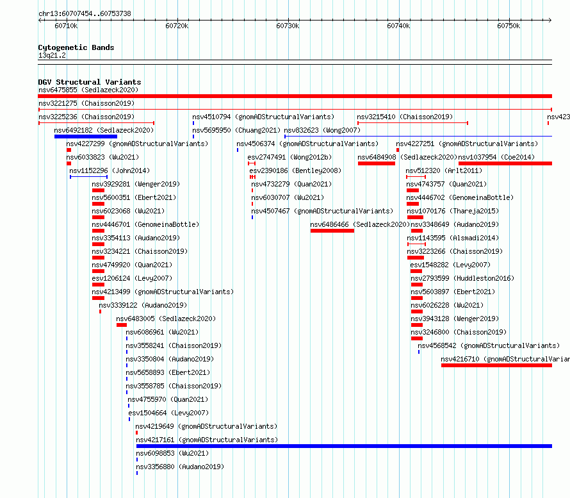Open the nsv3221275 (Chaisson2019) variant label
The width and height of the screenshot is (570, 498).
tap(86, 103)
